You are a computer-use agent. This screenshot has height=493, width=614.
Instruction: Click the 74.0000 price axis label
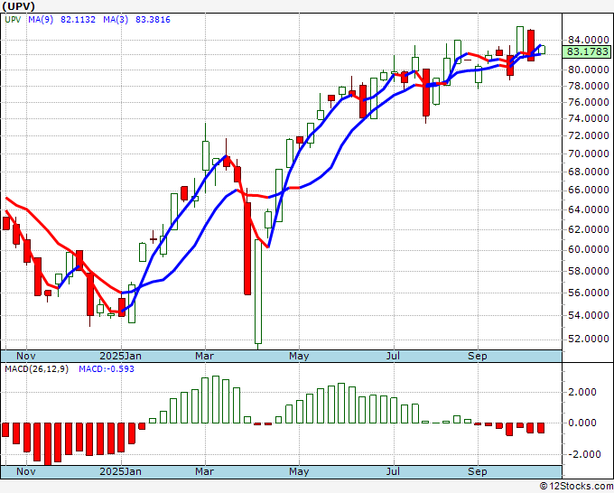[x=589, y=118]
